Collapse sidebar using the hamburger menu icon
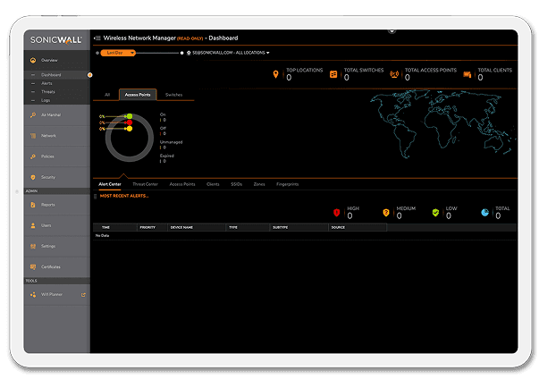Viewport: 539px width, 388px height. pos(97,38)
